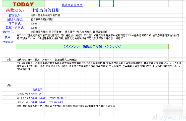Select TODAY() cell beside 使用格式
186x121 pixels.
(x=35, y=24)
